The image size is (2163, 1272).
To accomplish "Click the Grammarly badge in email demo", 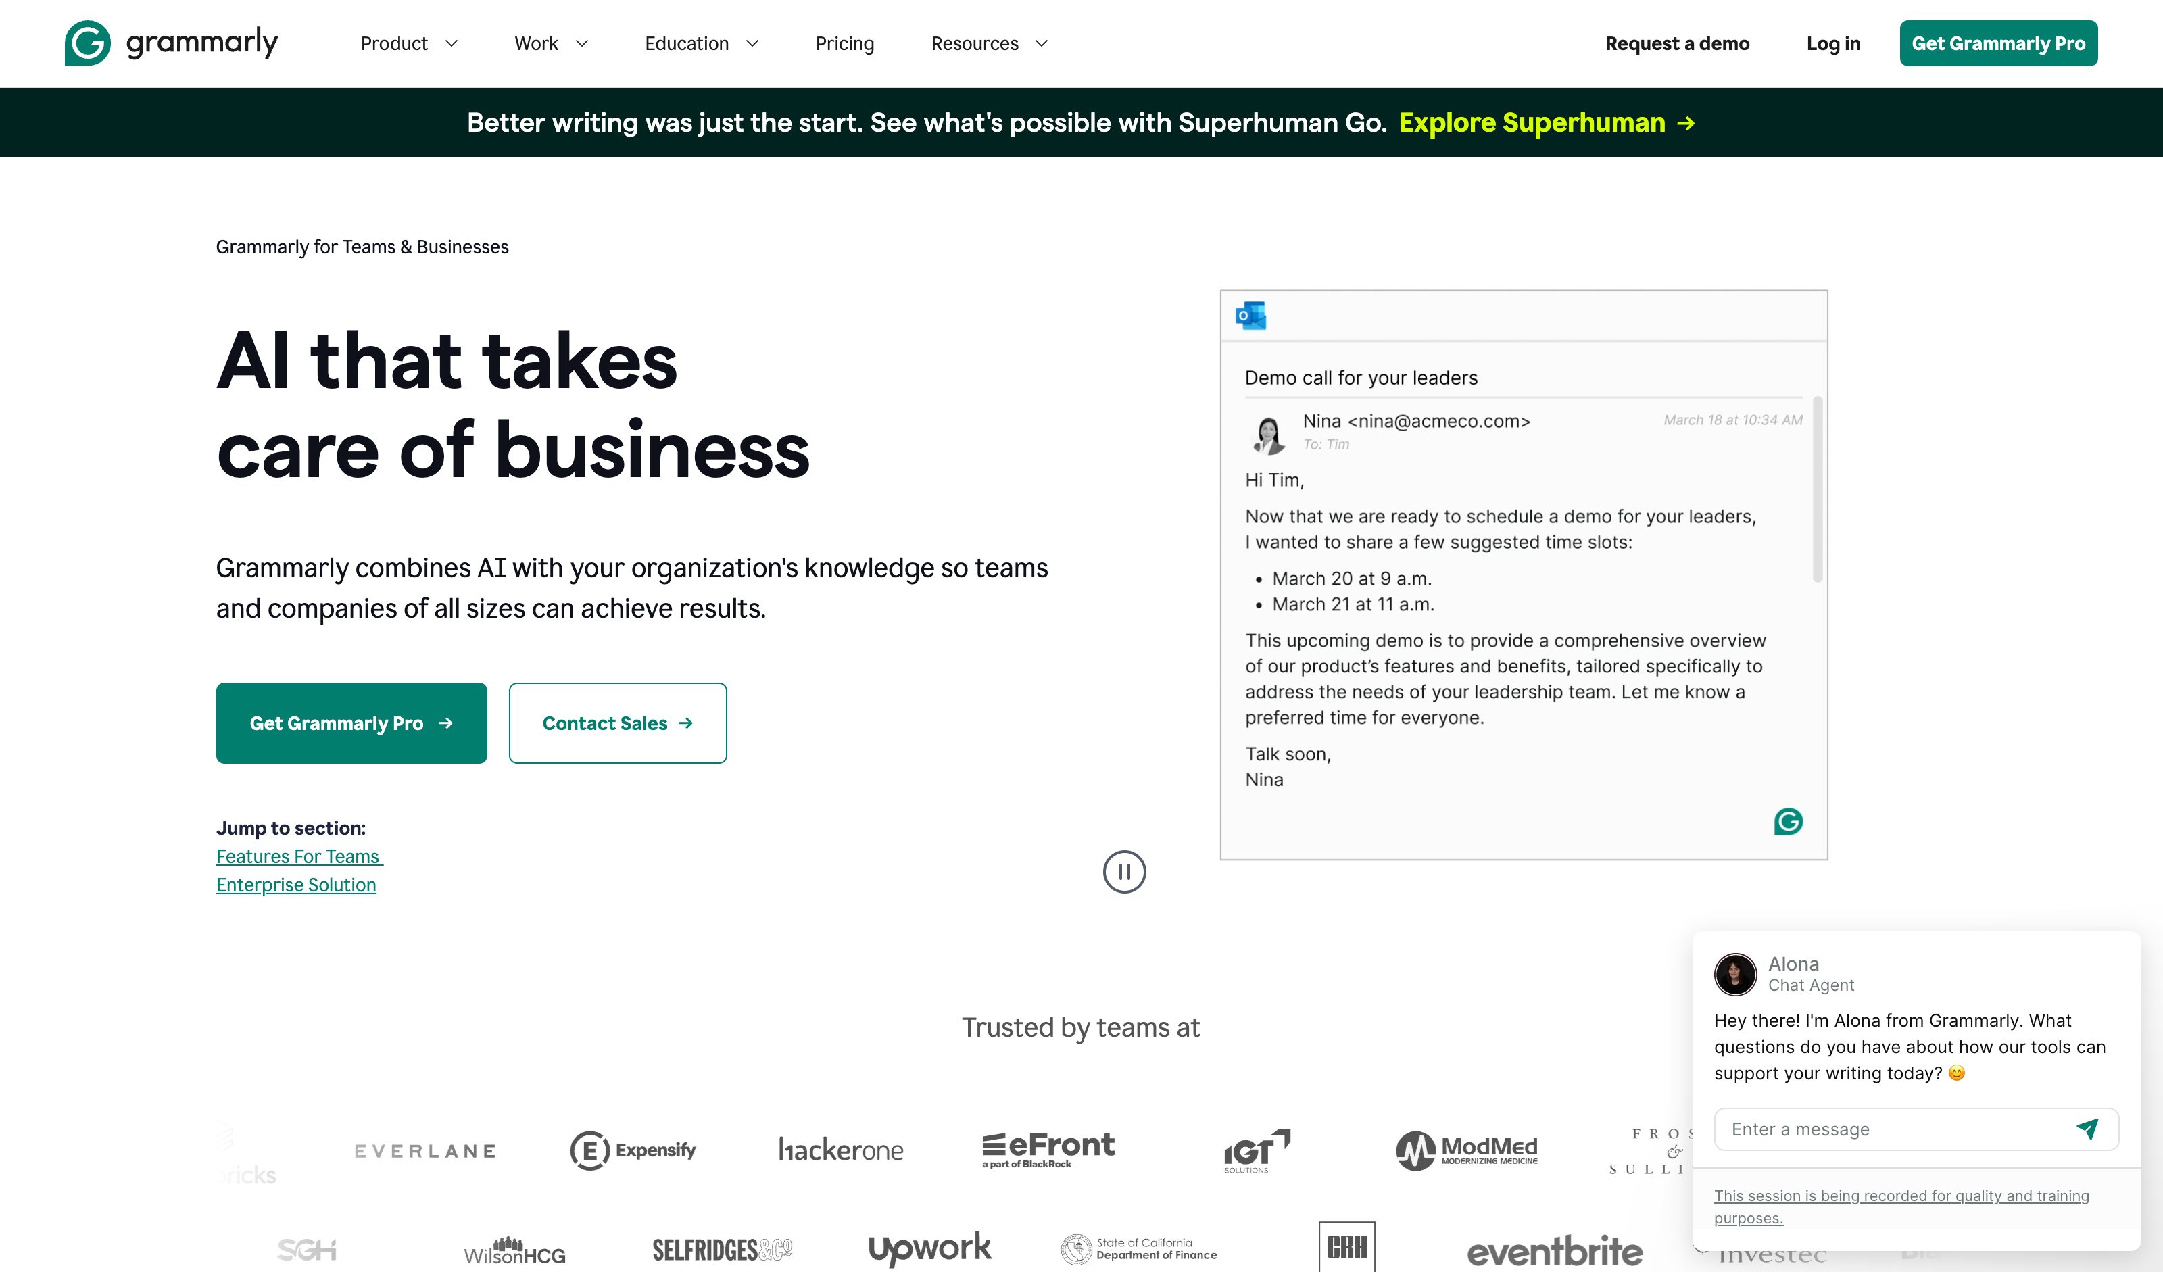I will click(x=1788, y=821).
